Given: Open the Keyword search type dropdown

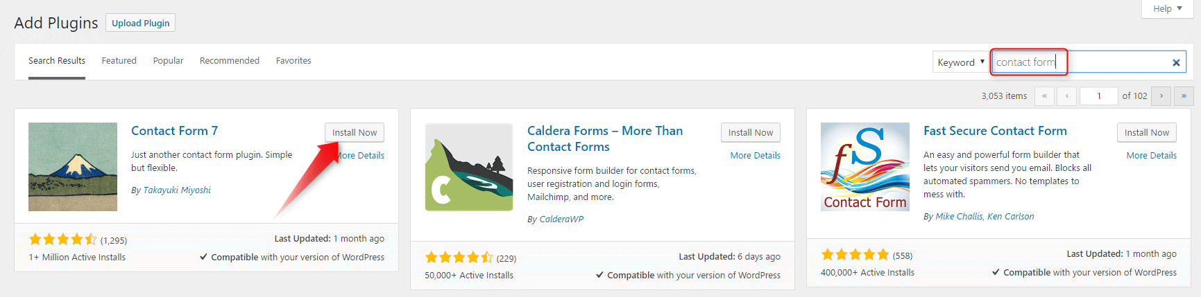Looking at the screenshot, I should pos(960,62).
